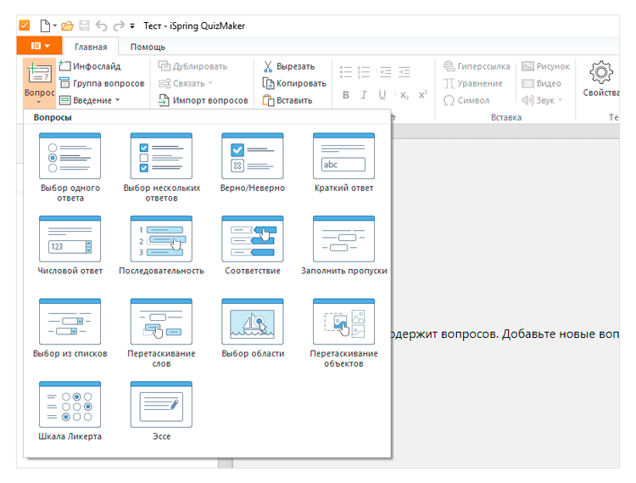Expand the Вопрос button dropdown
This screenshot has width=636, height=483.
tap(39, 102)
